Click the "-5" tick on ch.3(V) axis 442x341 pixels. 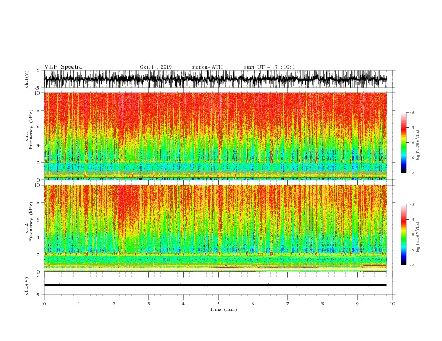pos(37,295)
